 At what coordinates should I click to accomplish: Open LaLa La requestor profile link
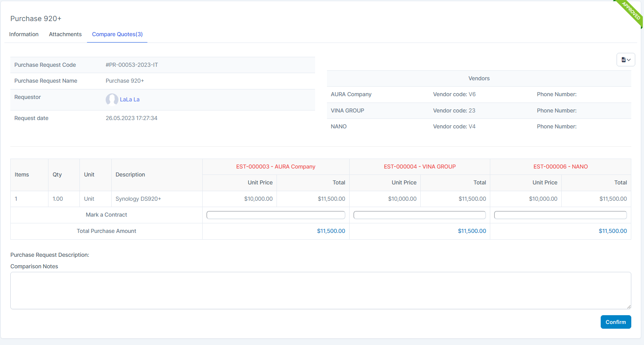click(x=130, y=99)
